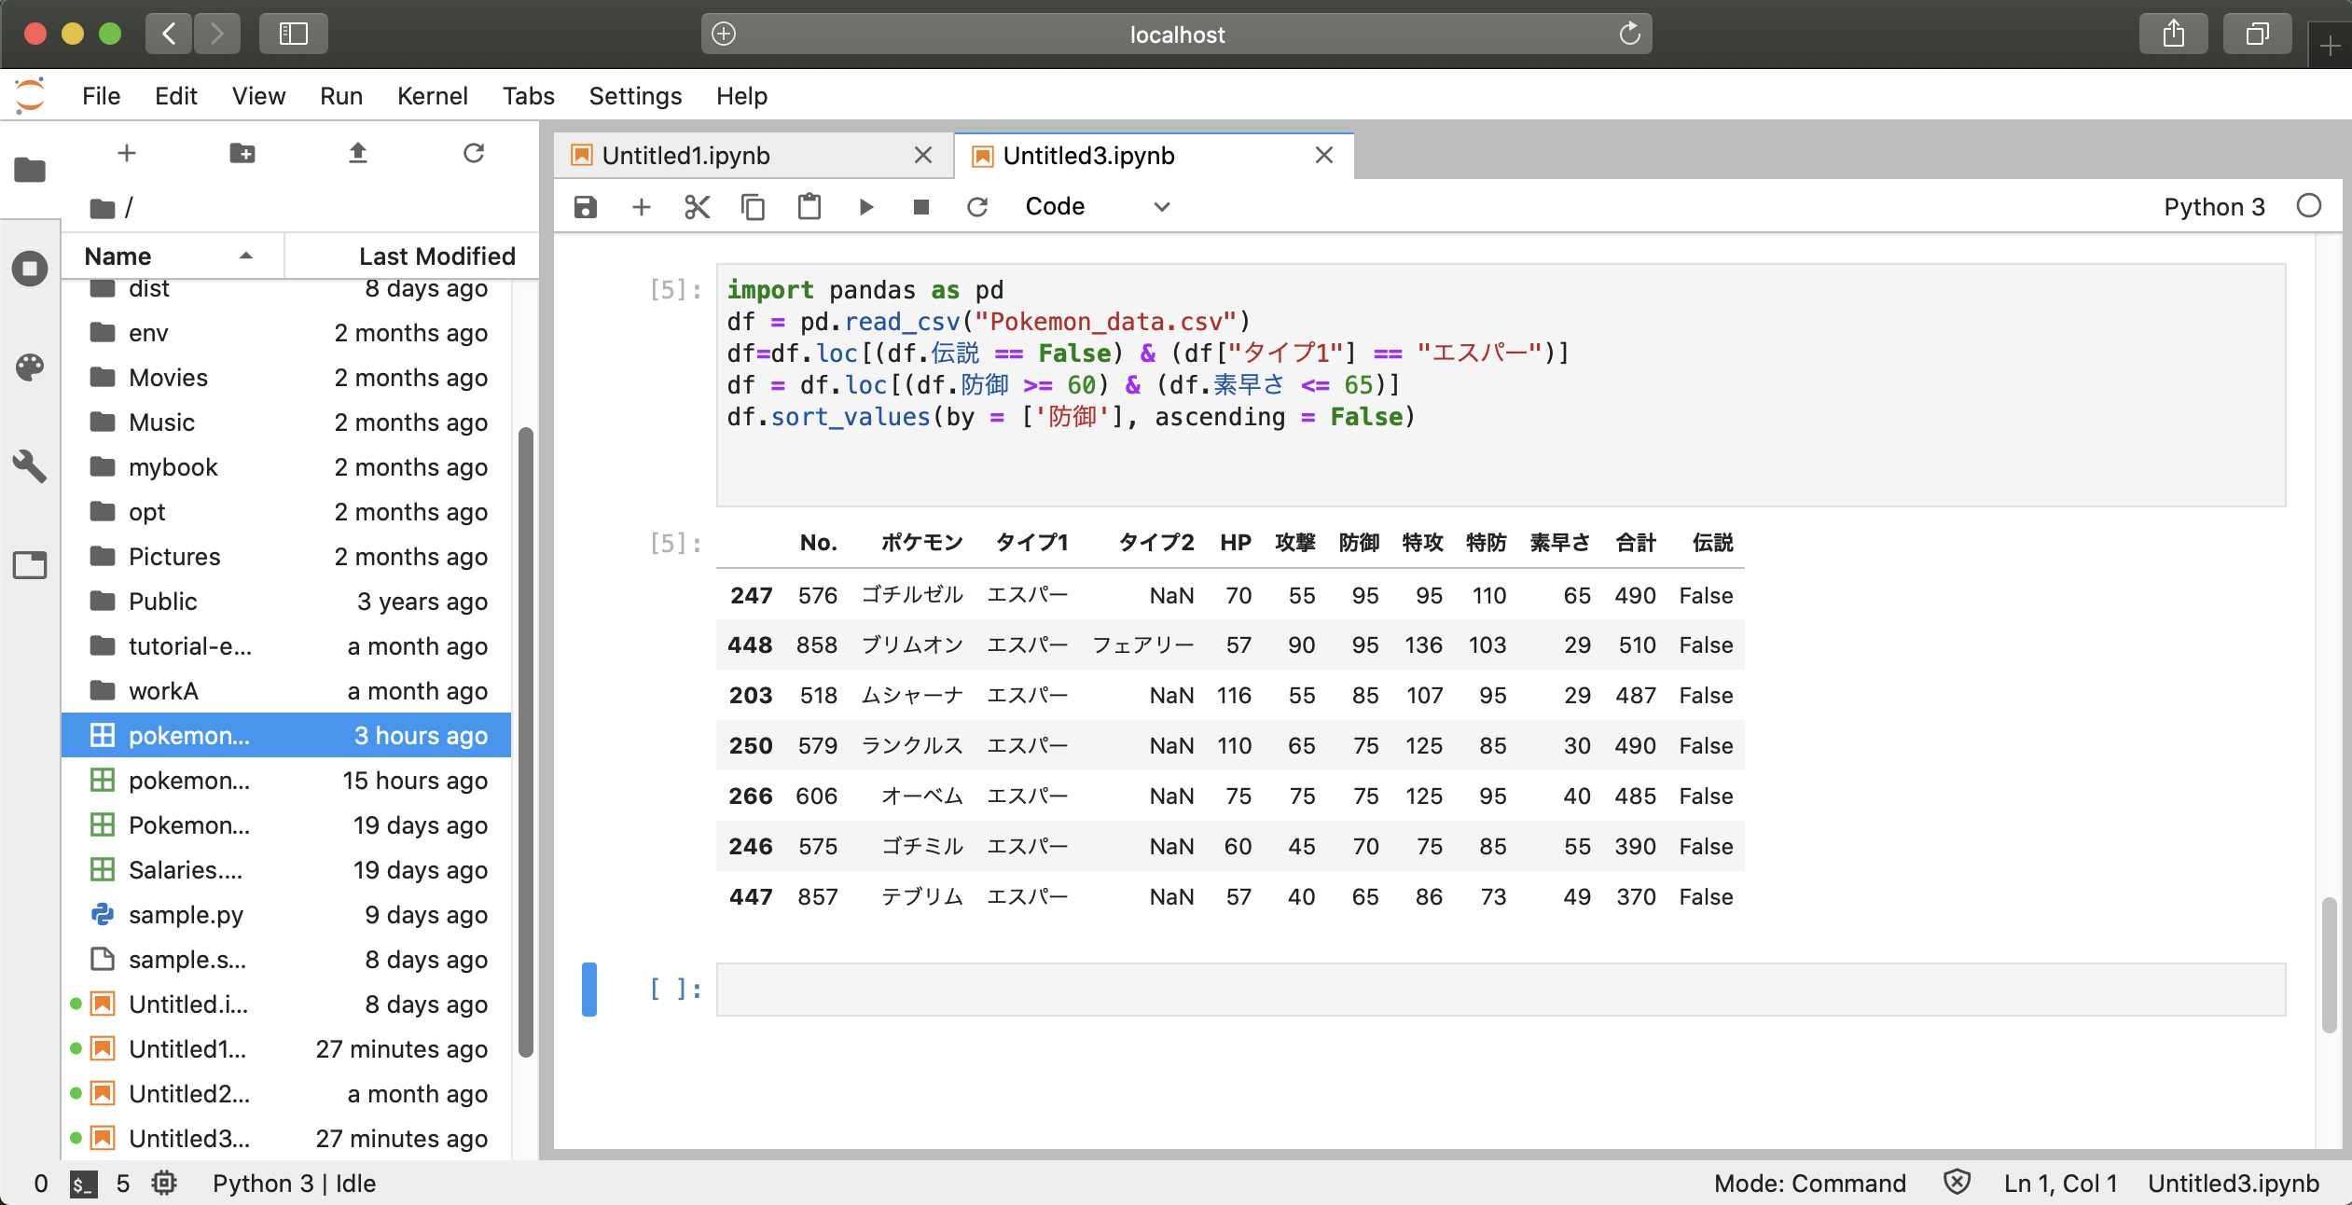Screen dimensions: 2352x1205
Task: Run the selected cell
Action: [865, 206]
